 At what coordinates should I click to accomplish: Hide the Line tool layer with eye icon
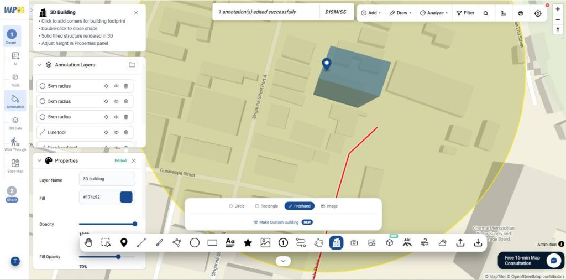coord(116,132)
